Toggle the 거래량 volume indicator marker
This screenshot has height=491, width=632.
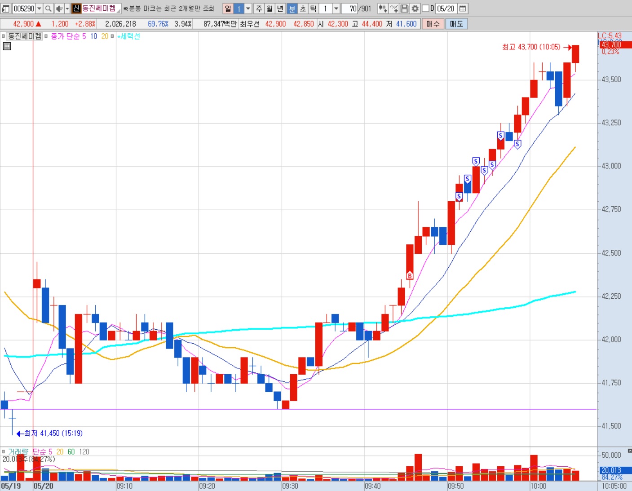coord(4,451)
